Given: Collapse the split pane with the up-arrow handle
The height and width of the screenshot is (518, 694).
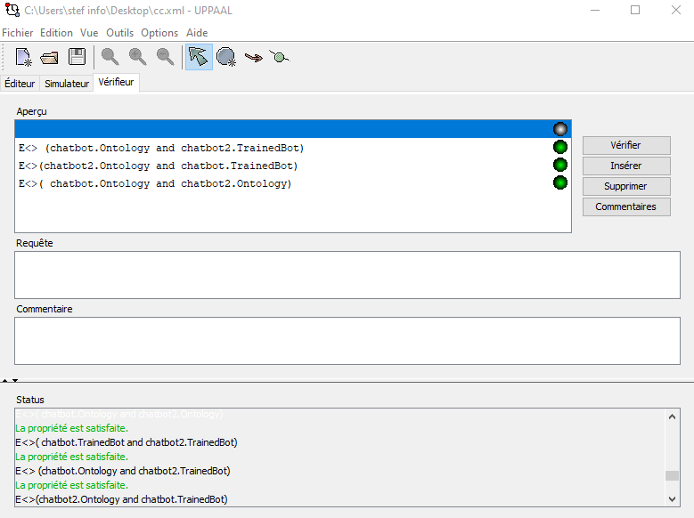Looking at the screenshot, I should point(4,380).
